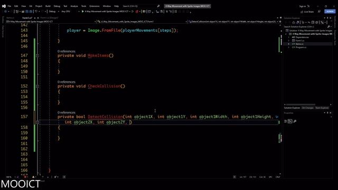This screenshot has height=190, width=338.
Task: Click the DetectCollision method name
Action: (x=105, y=117)
